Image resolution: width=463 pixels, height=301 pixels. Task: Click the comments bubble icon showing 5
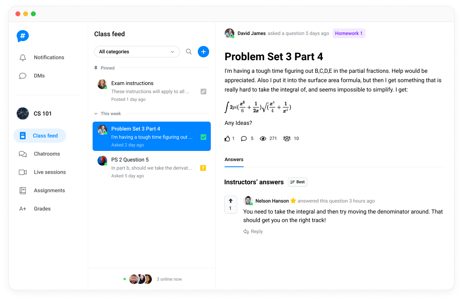[x=244, y=138]
